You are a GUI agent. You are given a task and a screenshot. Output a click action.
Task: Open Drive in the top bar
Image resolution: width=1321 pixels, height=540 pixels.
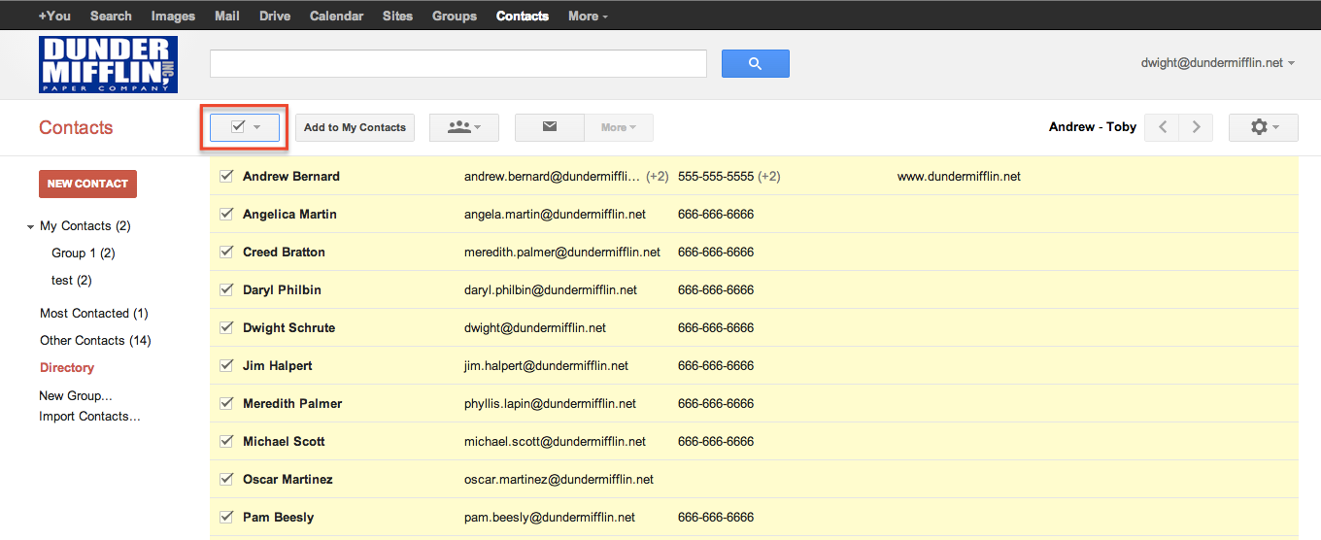(x=275, y=16)
